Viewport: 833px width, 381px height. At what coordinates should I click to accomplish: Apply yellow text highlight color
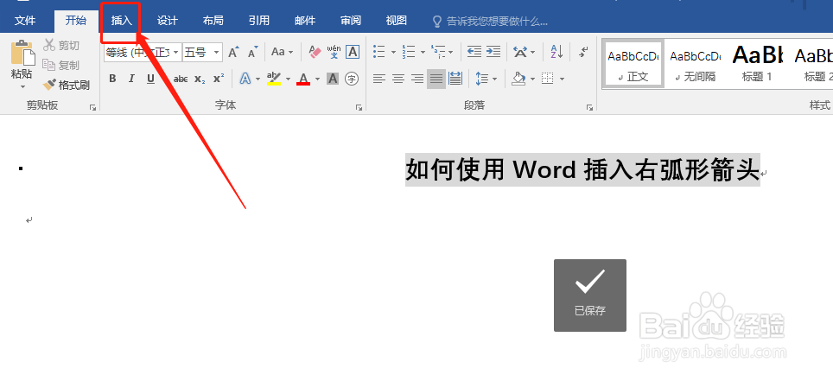click(274, 79)
